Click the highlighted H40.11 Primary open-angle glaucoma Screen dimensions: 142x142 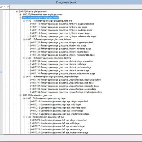(40, 18)
